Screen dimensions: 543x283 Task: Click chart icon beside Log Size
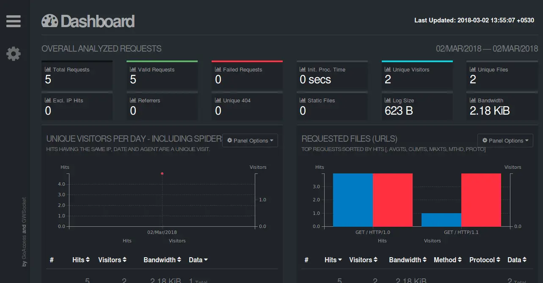point(388,100)
